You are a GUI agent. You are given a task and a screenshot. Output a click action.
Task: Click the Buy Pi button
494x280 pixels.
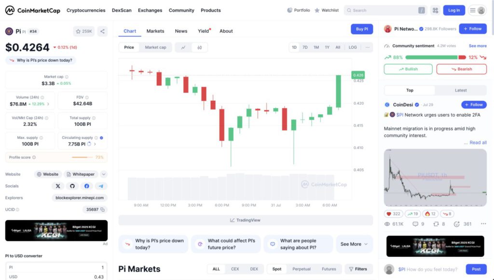362,29
